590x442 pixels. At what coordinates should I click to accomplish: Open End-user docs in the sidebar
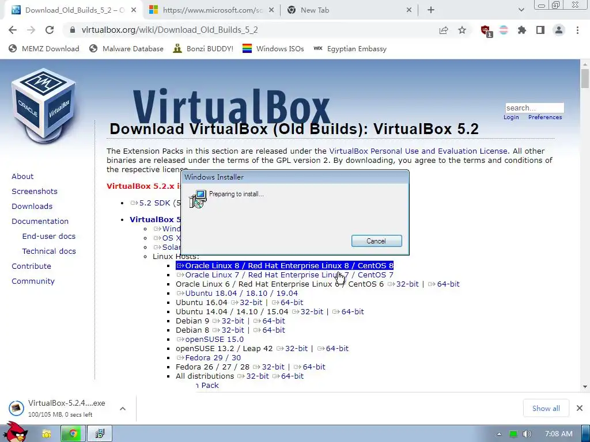(x=49, y=237)
